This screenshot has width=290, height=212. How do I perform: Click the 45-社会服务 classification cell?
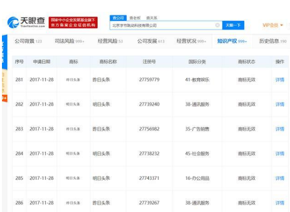pos(197,154)
